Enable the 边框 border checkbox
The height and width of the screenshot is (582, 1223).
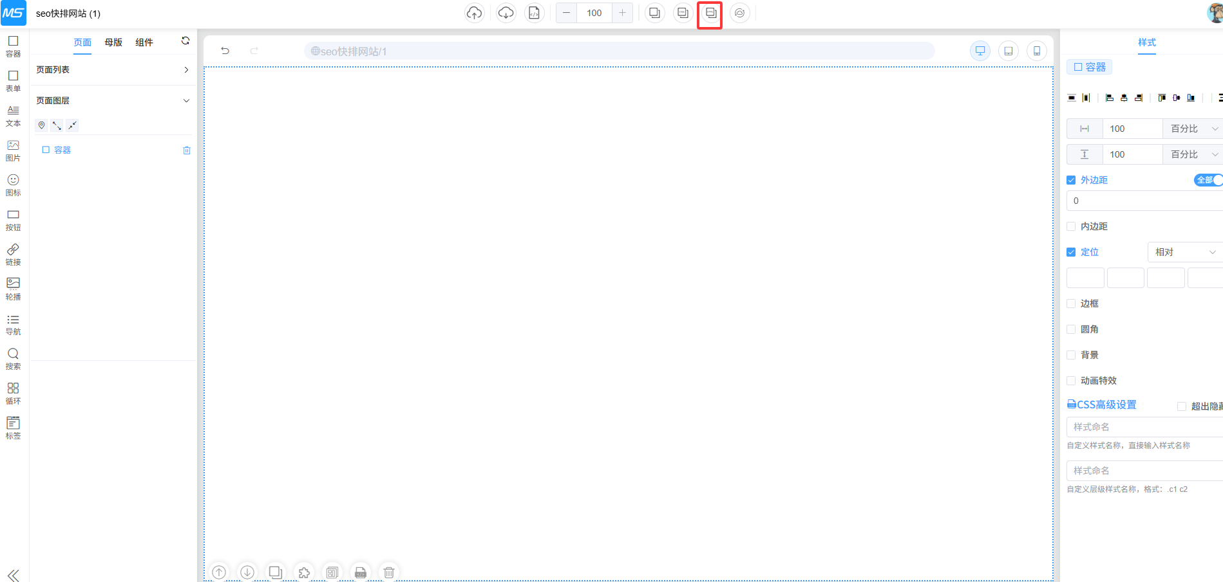tap(1071, 304)
